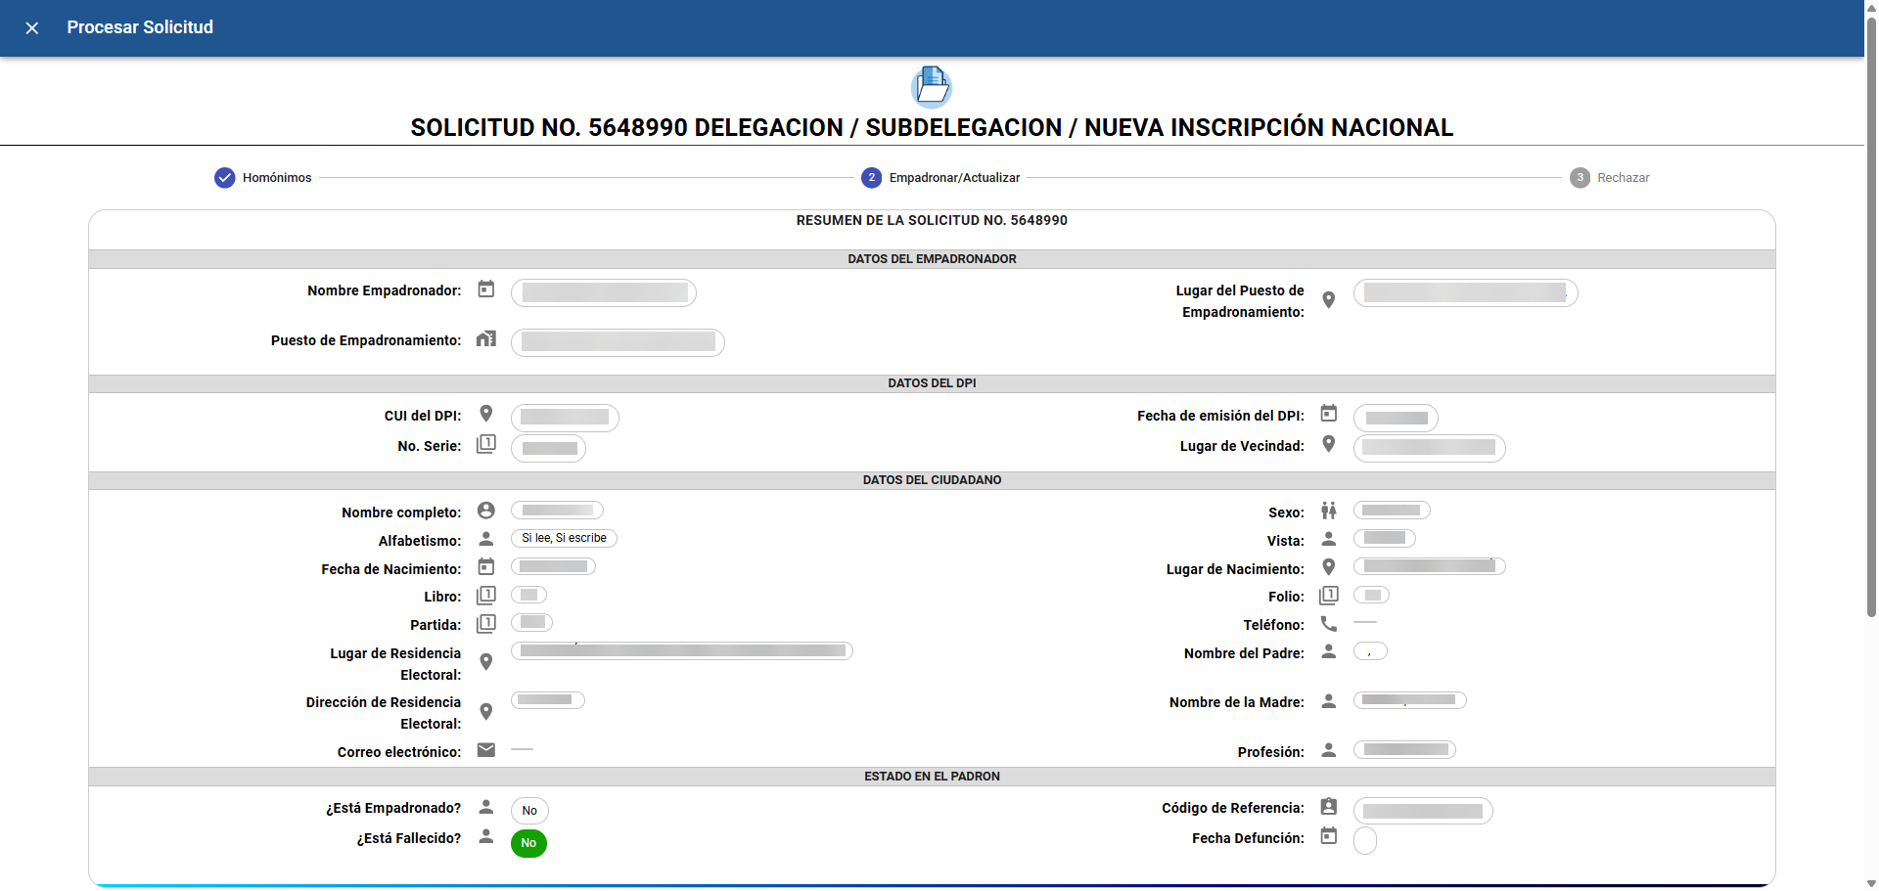
Task: Click the account circle icon beside Nombre completo
Action: point(485,511)
